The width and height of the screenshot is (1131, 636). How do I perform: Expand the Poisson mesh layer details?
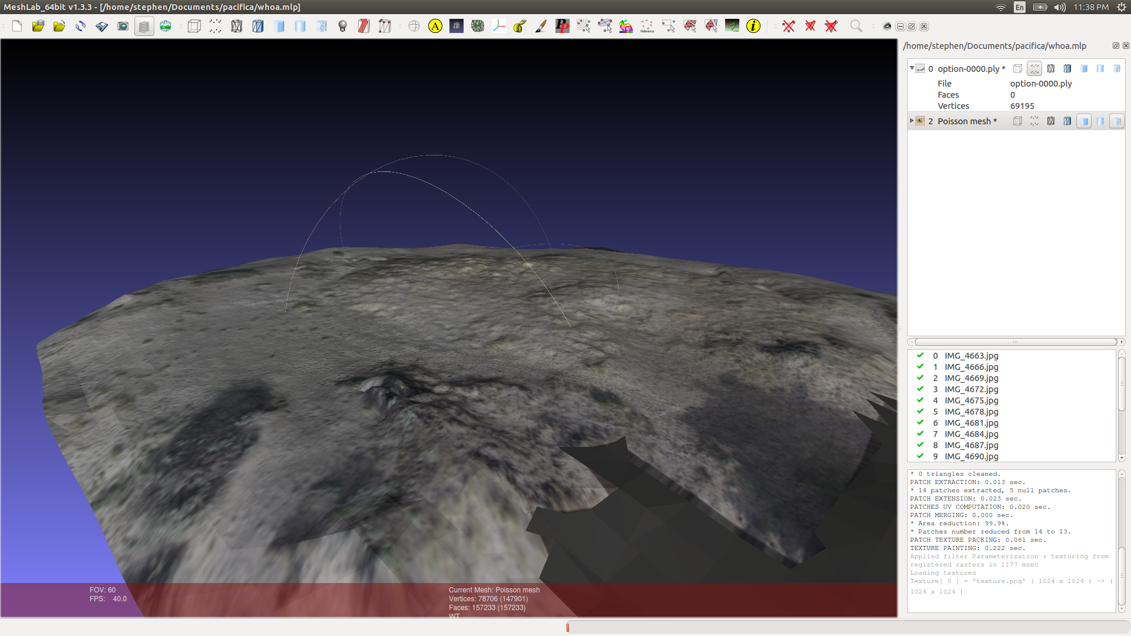[912, 121]
